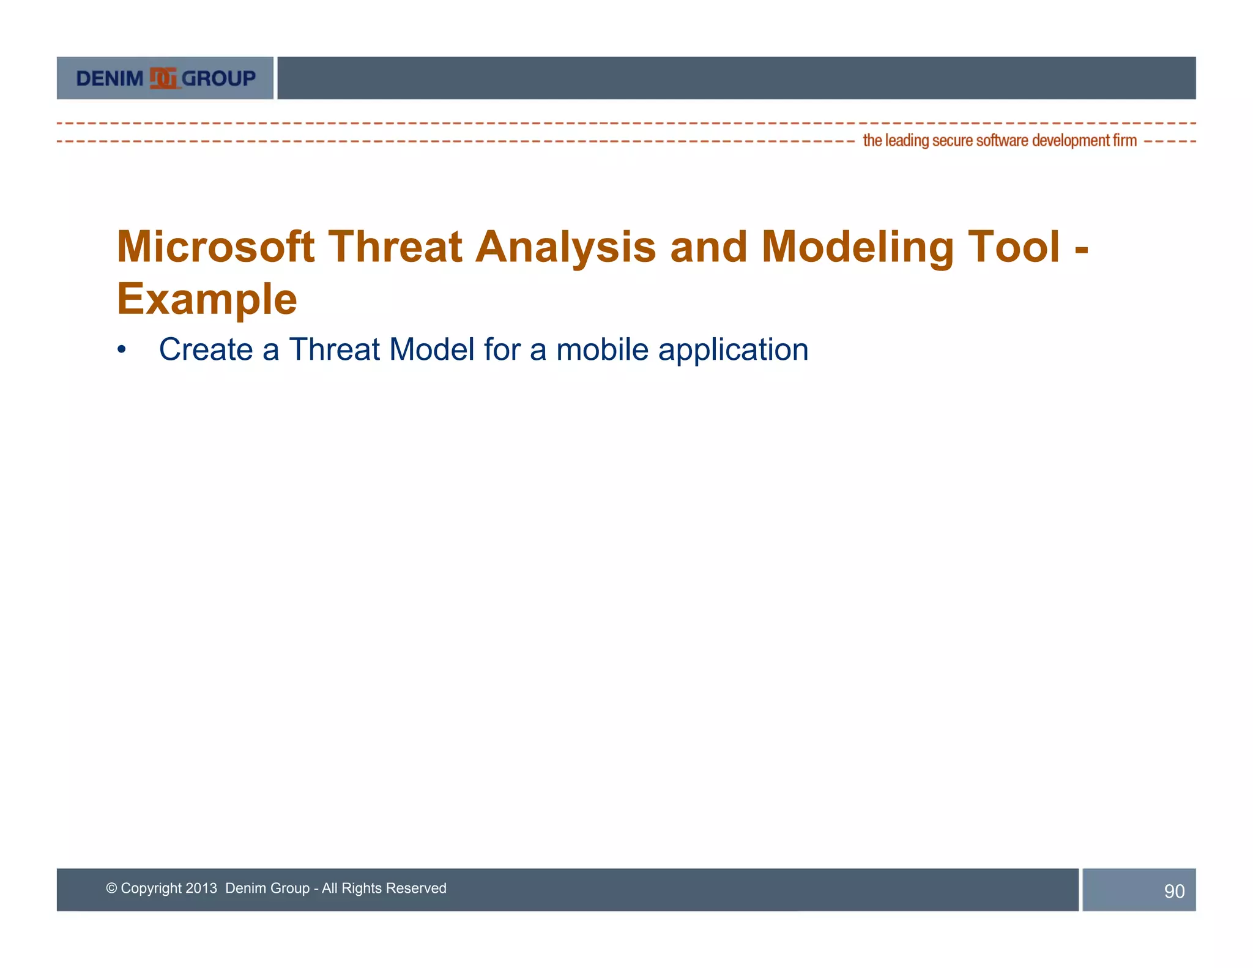Click the word 'Tool' in the title
The width and height of the screenshot is (1253, 968).
(x=1013, y=247)
